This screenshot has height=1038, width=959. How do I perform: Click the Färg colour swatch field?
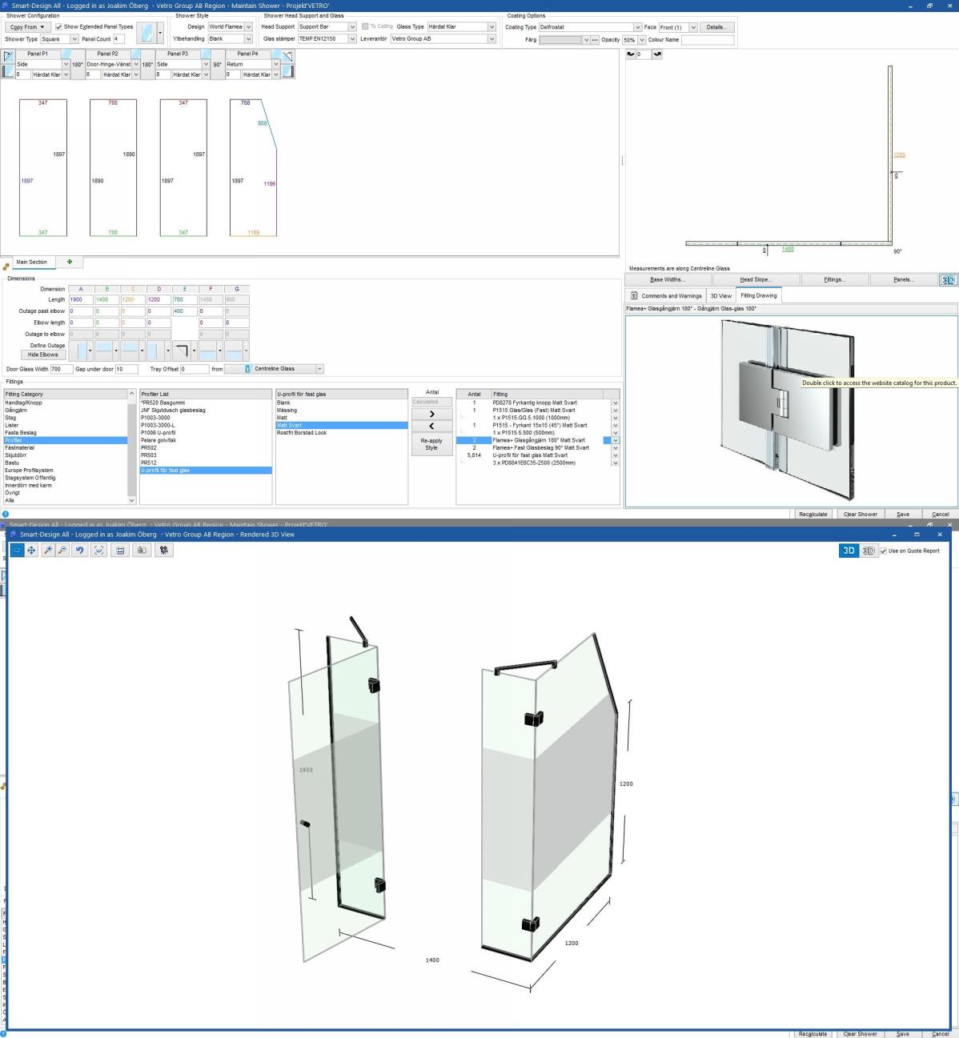pyautogui.click(x=560, y=40)
